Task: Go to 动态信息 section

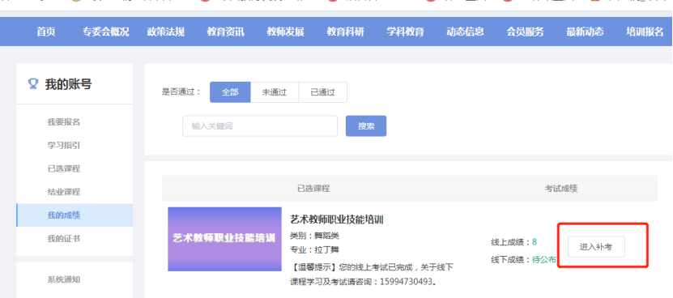Action: pyautogui.click(x=465, y=32)
